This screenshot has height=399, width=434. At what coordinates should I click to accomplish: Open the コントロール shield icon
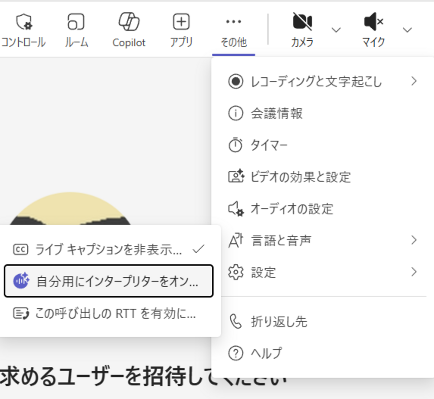pos(23,23)
